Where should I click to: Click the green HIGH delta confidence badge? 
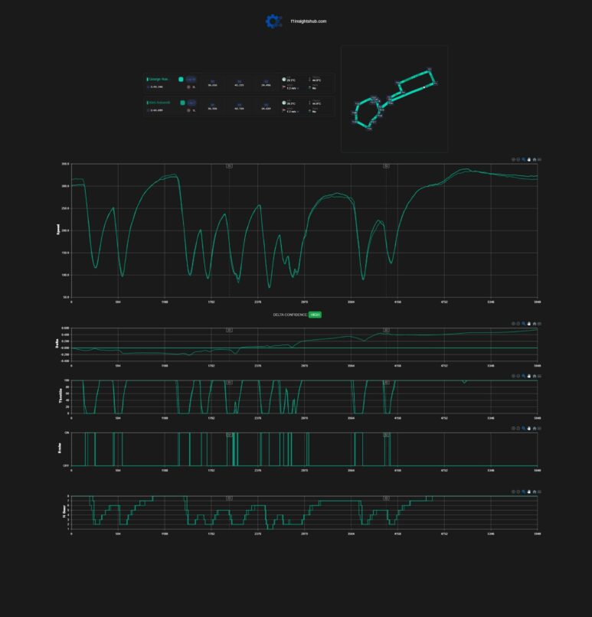point(315,315)
